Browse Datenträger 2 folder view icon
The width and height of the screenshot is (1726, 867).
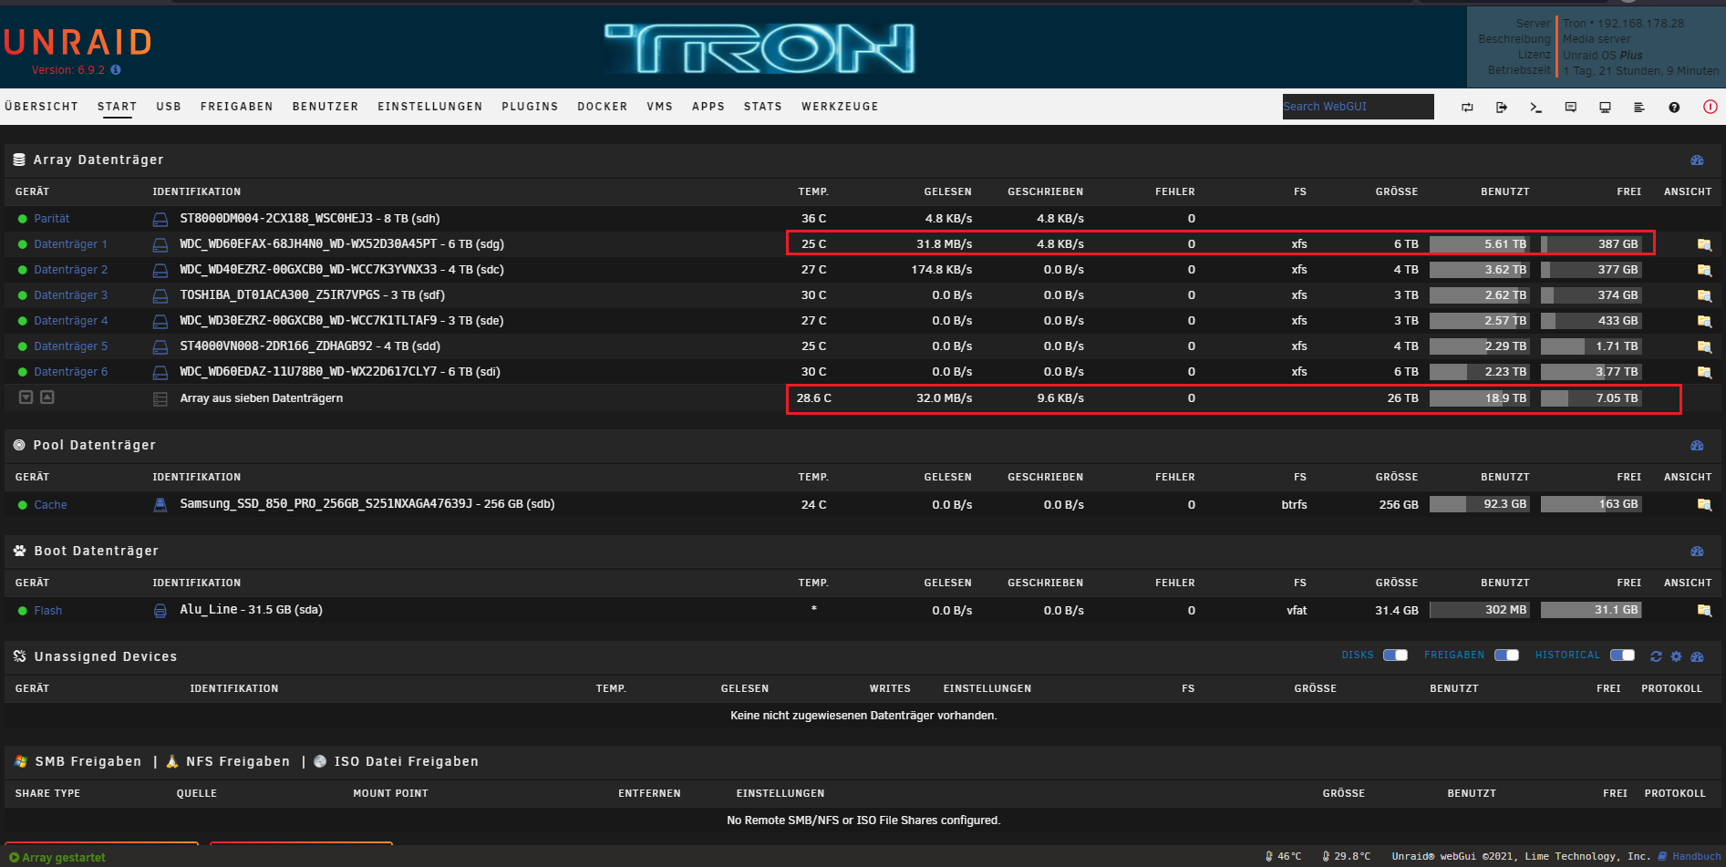(x=1704, y=270)
